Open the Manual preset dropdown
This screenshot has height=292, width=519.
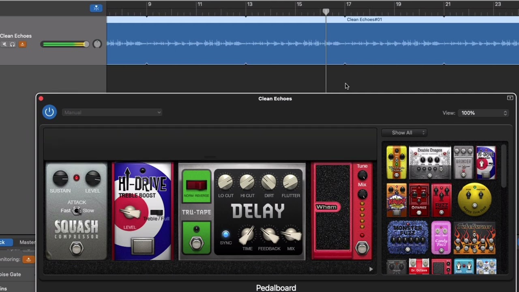(112, 112)
